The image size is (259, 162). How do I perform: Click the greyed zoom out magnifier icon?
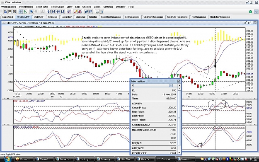pyautogui.click(x=36, y=12)
